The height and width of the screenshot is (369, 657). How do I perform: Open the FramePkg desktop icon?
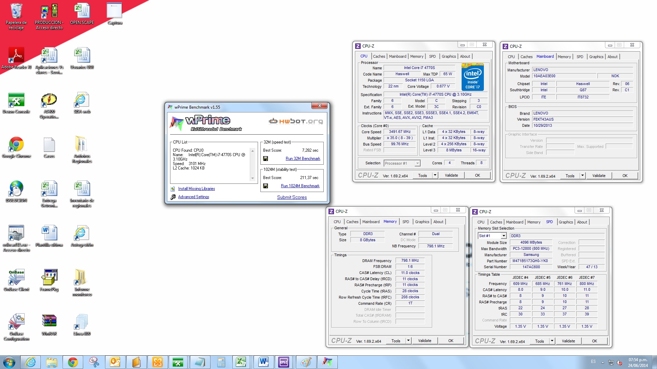click(49, 281)
